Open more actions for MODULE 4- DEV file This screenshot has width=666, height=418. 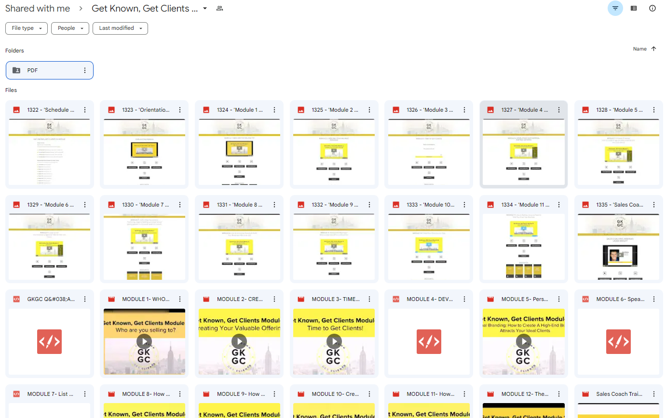pos(464,300)
